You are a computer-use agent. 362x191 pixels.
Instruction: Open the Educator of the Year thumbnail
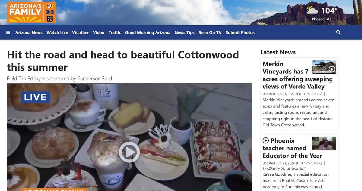[x=324, y=143]
